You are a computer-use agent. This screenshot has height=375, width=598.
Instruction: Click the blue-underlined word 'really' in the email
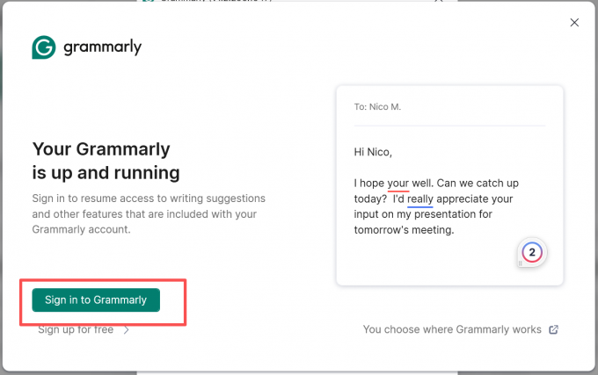tap(419, 199)
